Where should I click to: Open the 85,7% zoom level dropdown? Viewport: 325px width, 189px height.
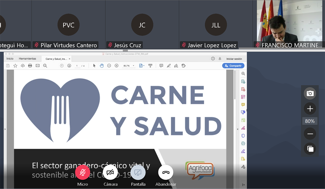129,66
